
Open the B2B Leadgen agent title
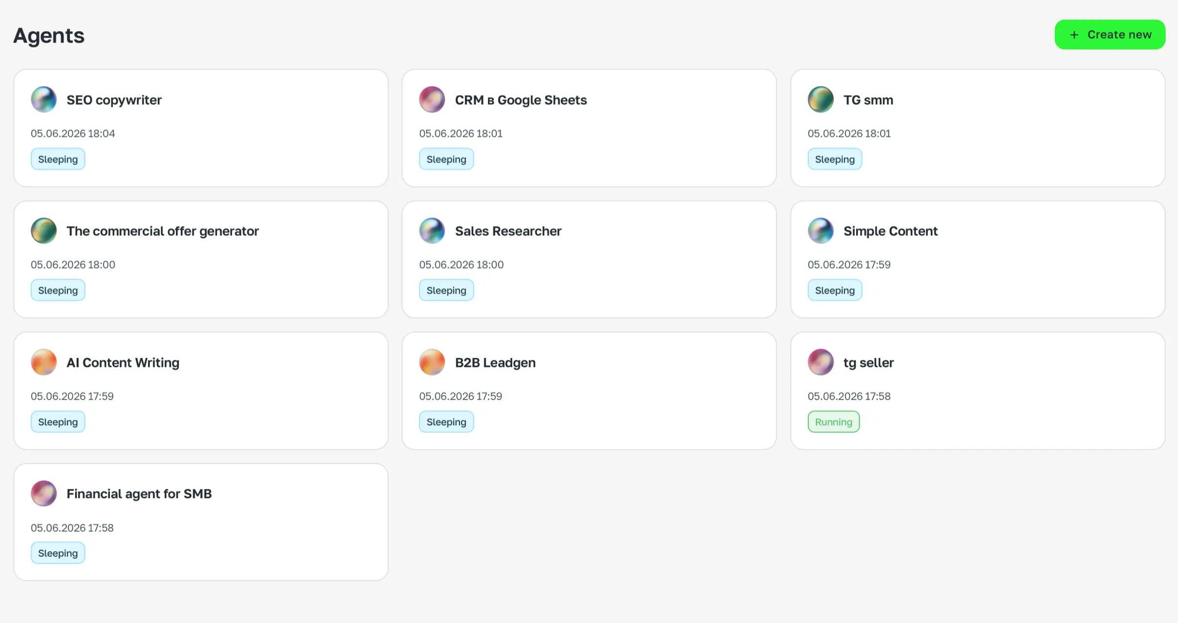click(495, 363)
